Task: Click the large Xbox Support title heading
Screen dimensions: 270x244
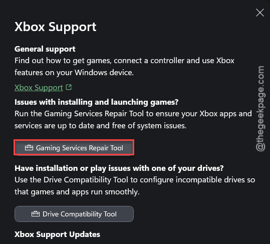Action: tap(56, 27)
